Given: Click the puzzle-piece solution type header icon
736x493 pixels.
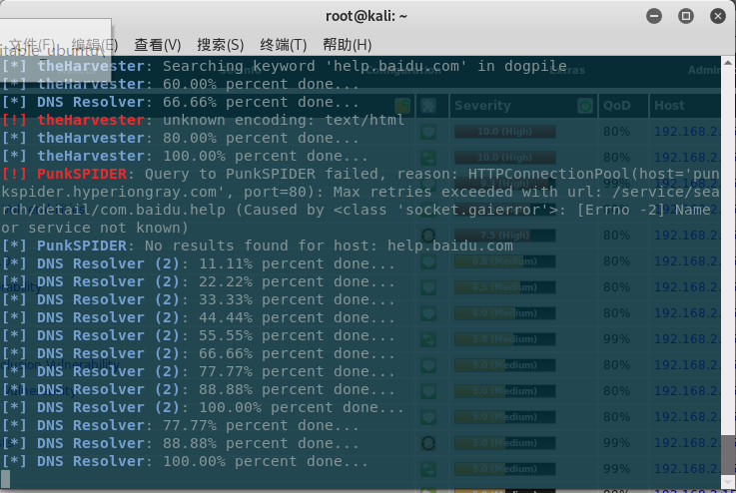Looking at the screenshot, I should click(428, 106).
